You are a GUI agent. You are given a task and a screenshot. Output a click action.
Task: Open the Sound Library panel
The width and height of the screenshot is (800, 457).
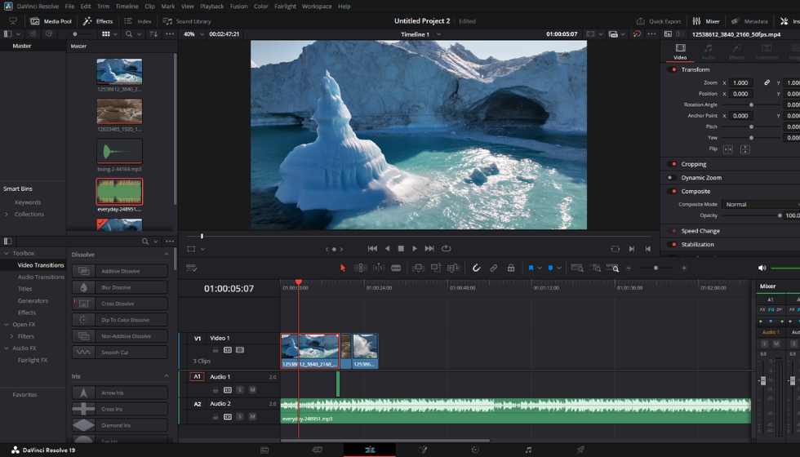coord(187,21)
